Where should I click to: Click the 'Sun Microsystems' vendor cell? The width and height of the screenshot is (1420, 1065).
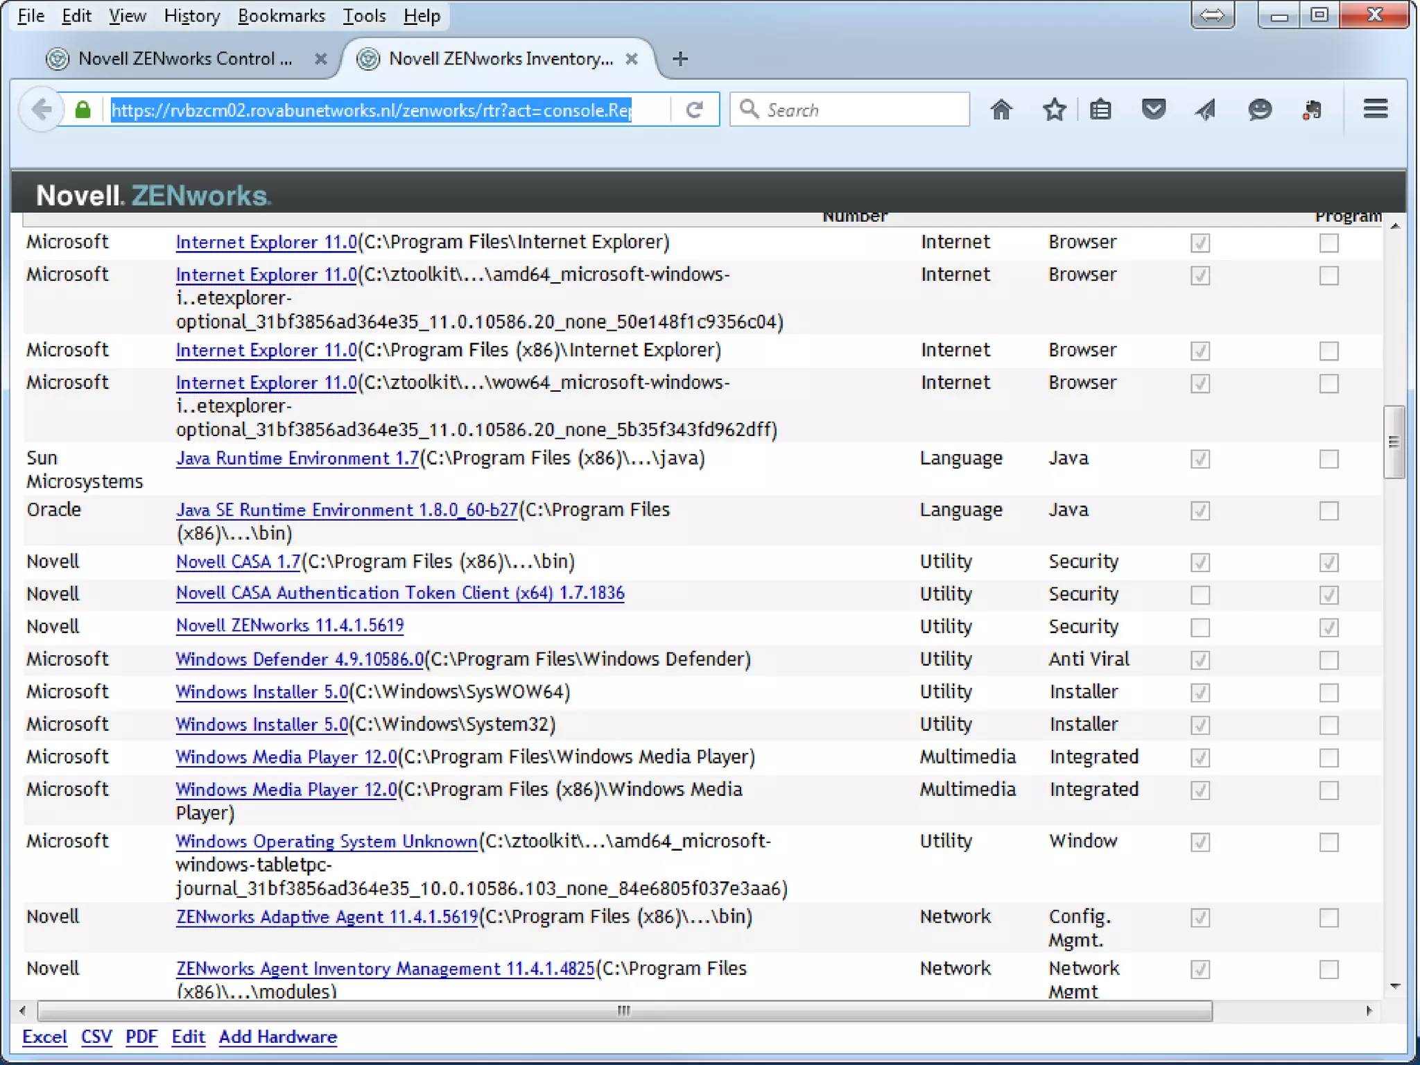[85, 470]
